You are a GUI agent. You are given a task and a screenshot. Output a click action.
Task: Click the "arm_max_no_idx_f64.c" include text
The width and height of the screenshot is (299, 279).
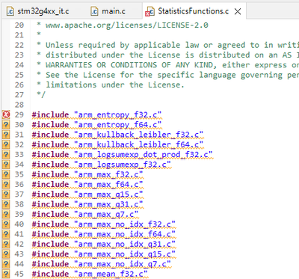click(125, 234)
